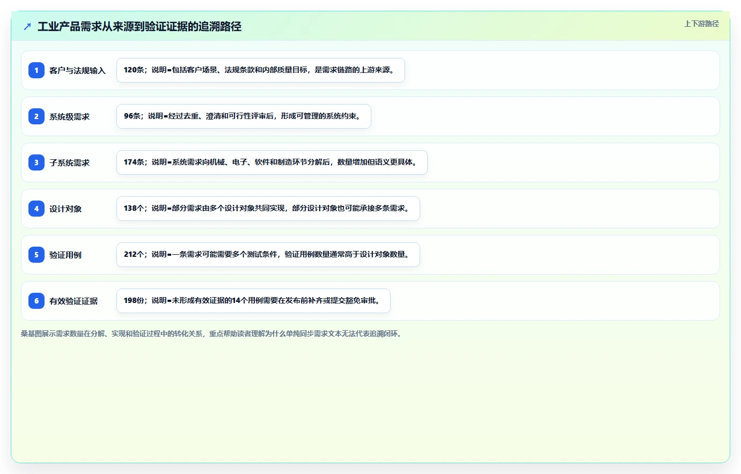Select the step 2 number badge

(x=36, y=116)
